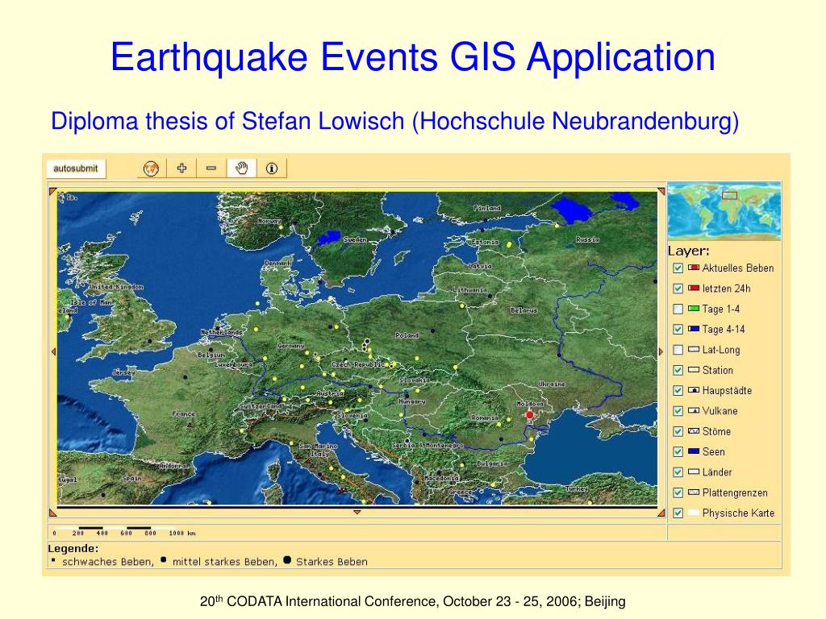The height and width of the screenshot is (619, 826).
Task: Select the full extent globe tool
Action: [151, 168]
